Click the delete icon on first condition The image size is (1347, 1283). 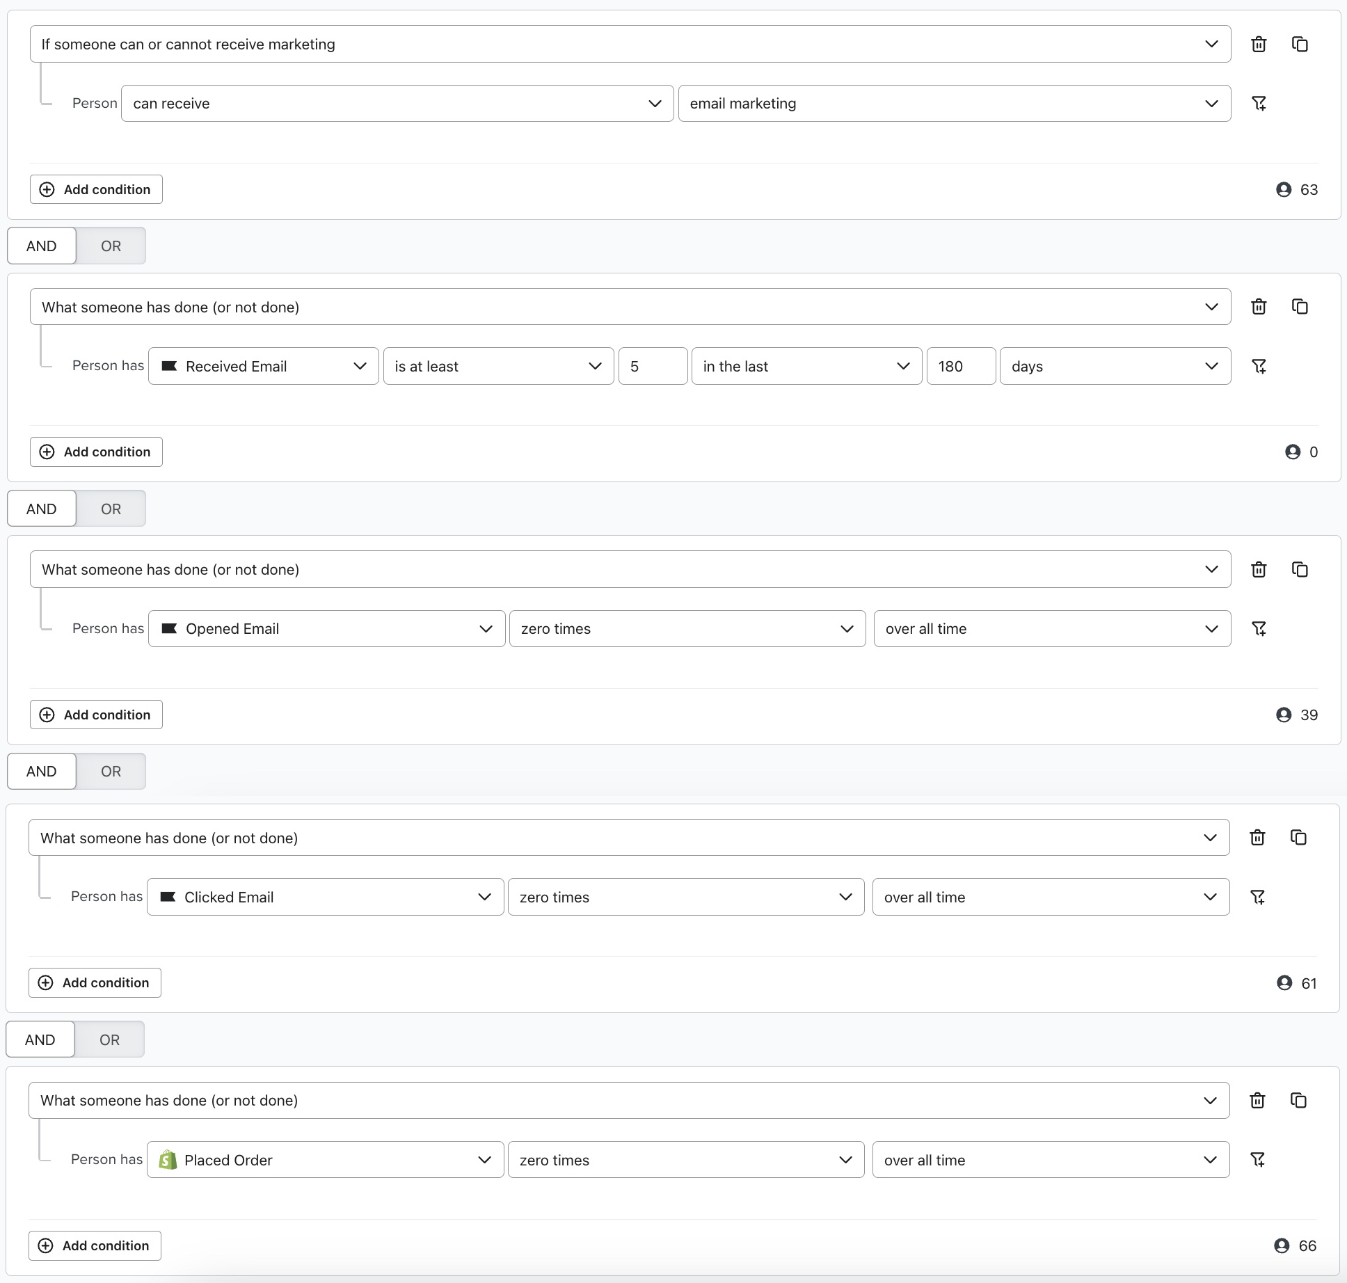1259,43
